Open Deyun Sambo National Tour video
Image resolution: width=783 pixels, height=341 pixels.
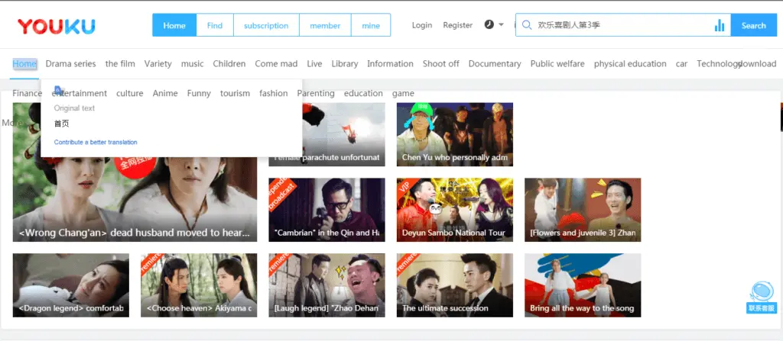point(454,210)
